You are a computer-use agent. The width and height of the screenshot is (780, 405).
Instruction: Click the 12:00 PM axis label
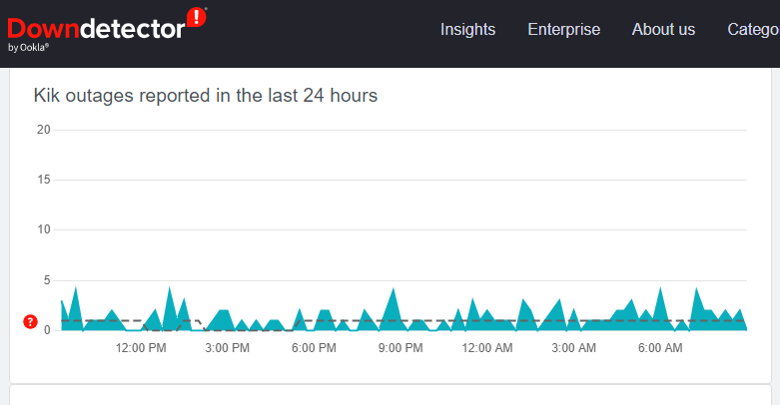coord(141,348)
